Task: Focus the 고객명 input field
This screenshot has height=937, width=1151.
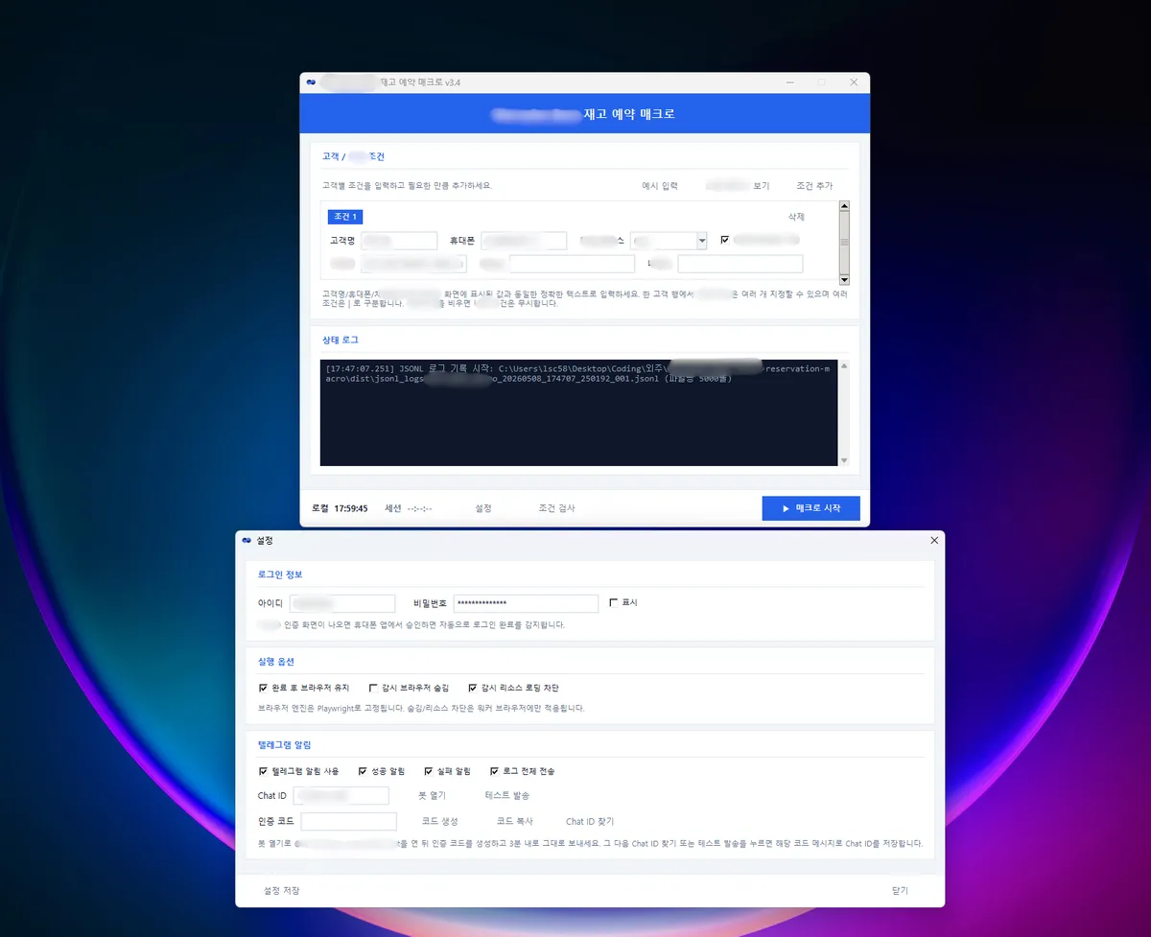Action: click(400, 241)
